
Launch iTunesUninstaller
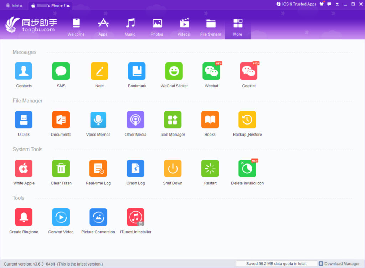coord(135,217)
